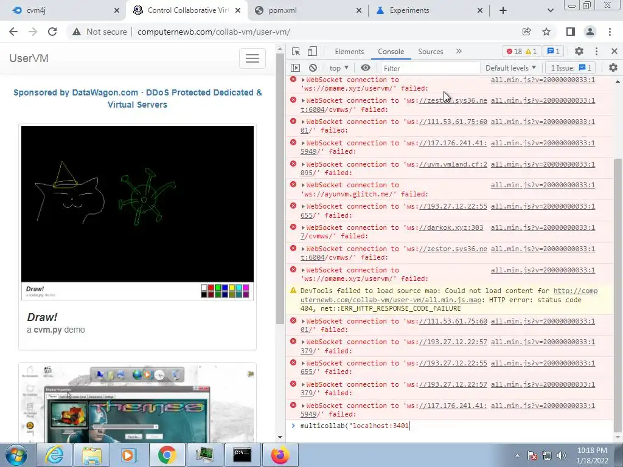This screenshot has height=467, width=623.
Task: Open the Chrome three-dot menu
Action: coord(610,32)
